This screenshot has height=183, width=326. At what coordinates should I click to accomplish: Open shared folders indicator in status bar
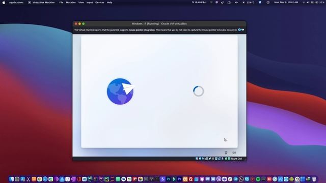coord(213,159)
